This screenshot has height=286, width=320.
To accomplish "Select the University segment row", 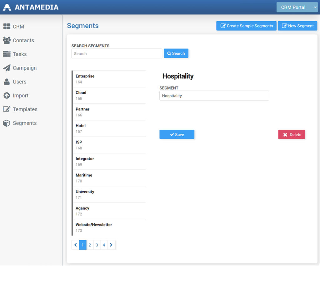I will coord(109,195).
